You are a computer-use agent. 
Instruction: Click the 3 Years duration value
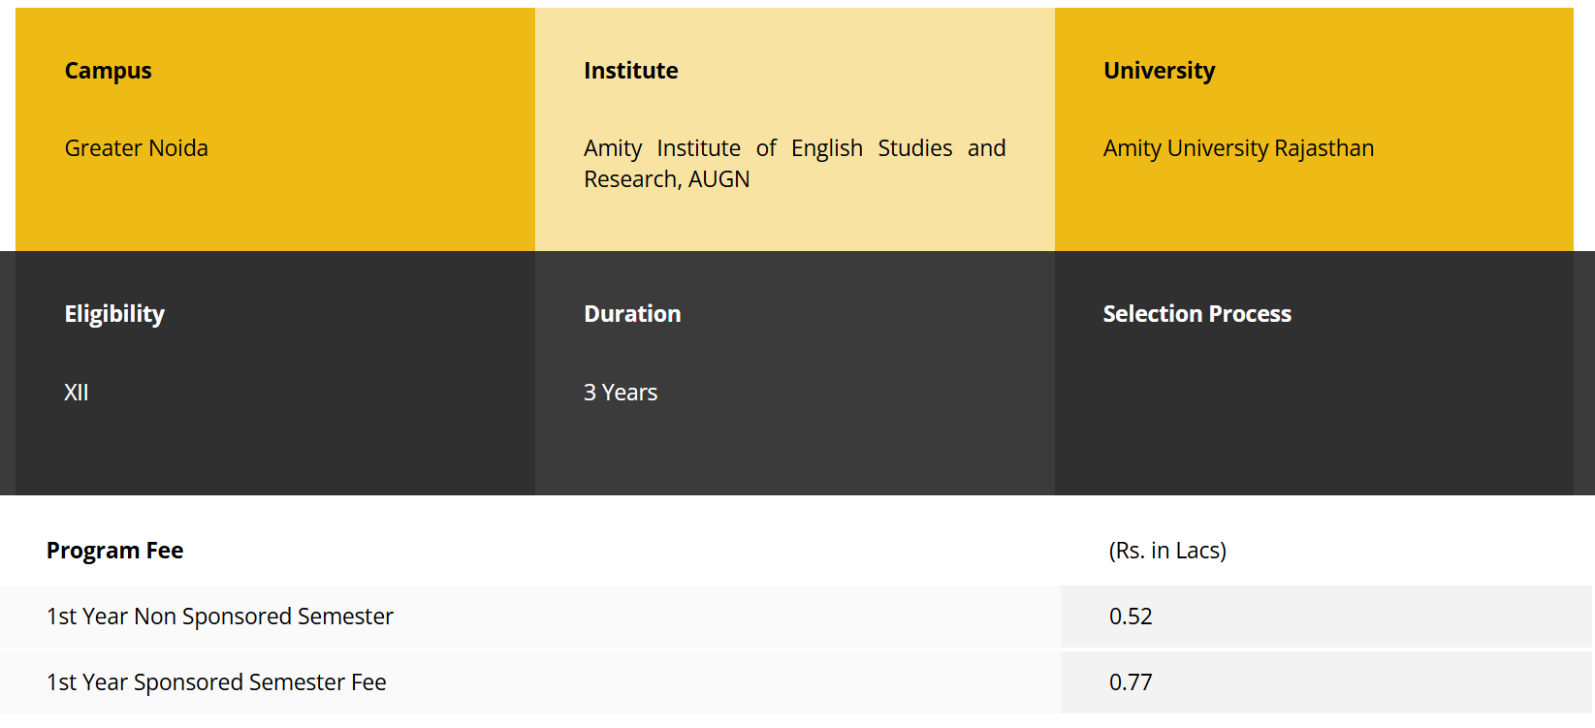pyautogui.click(x=621, y=393)
